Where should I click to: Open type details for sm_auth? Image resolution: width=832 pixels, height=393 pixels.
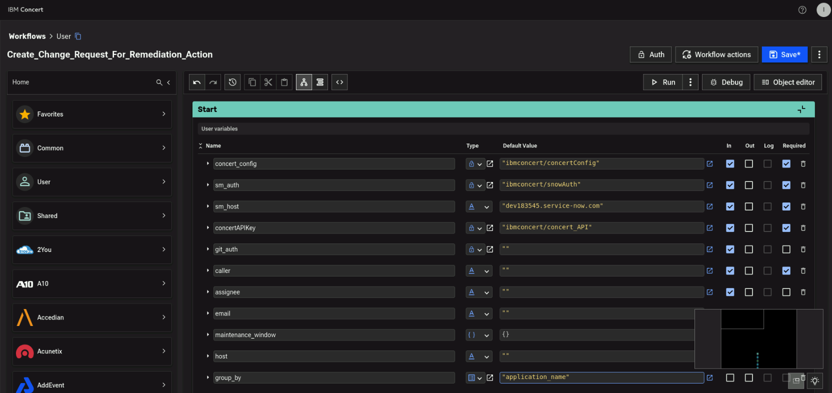(x=490, y=185)
